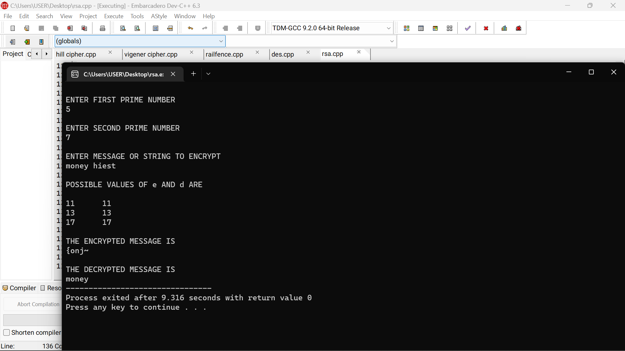Save the current file via Save icon

[x=41, y=28]
